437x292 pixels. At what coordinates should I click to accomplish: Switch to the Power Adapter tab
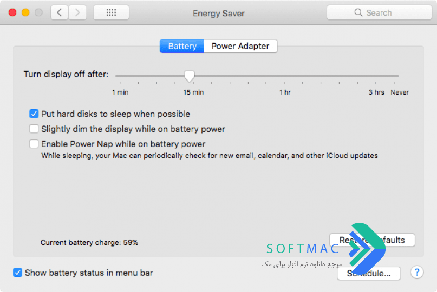pos(240,46)
